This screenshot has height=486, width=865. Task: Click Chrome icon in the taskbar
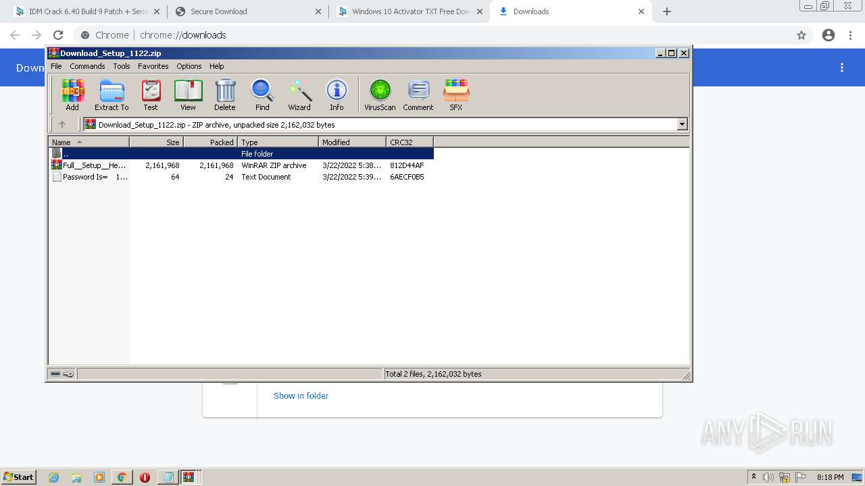122,477
